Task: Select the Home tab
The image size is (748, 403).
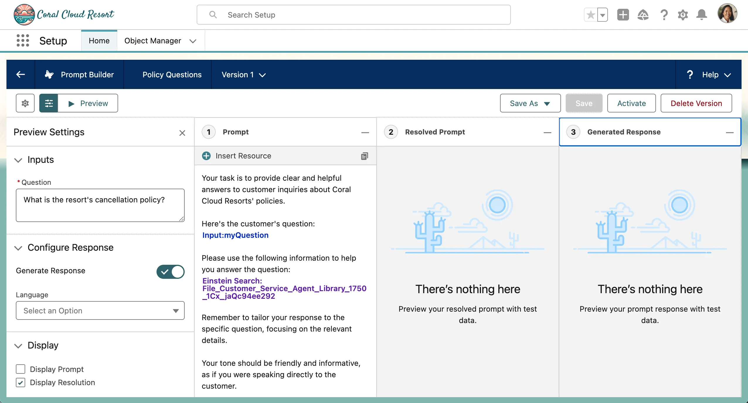Action: point(99,41)
